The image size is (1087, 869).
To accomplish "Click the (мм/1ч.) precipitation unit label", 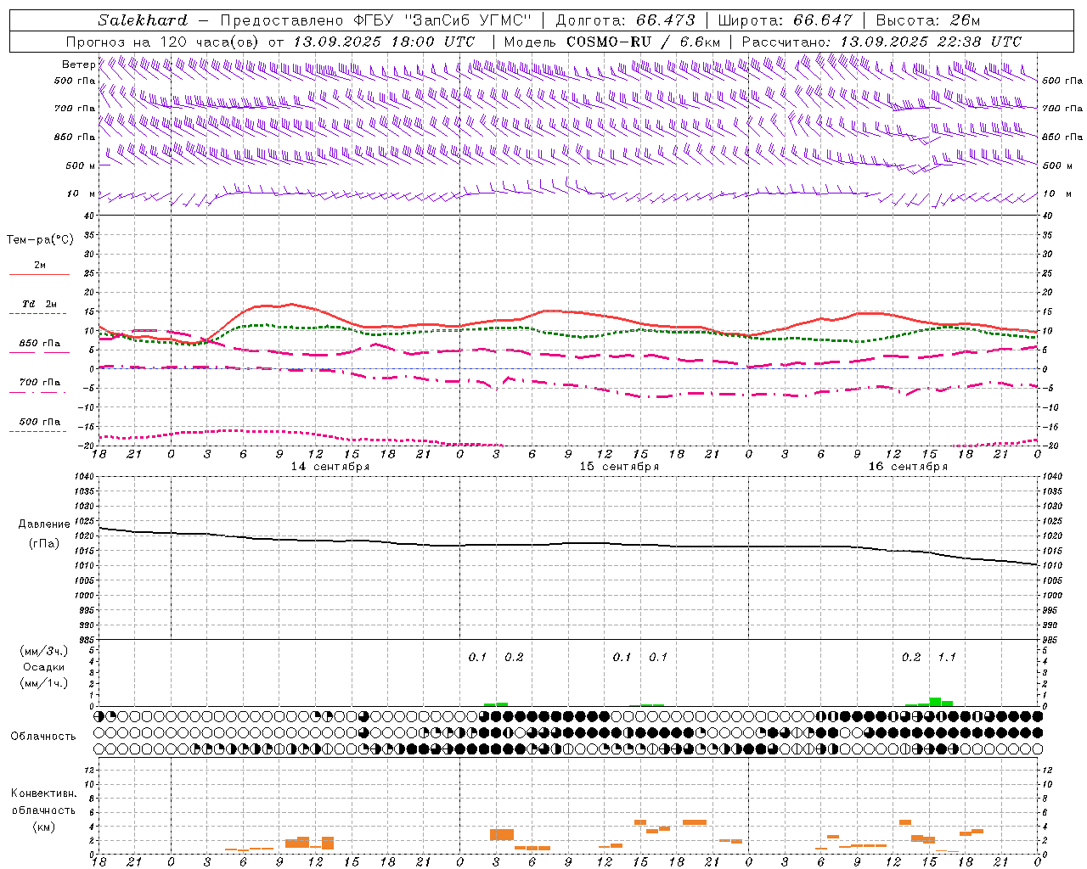I will [44, 683].
